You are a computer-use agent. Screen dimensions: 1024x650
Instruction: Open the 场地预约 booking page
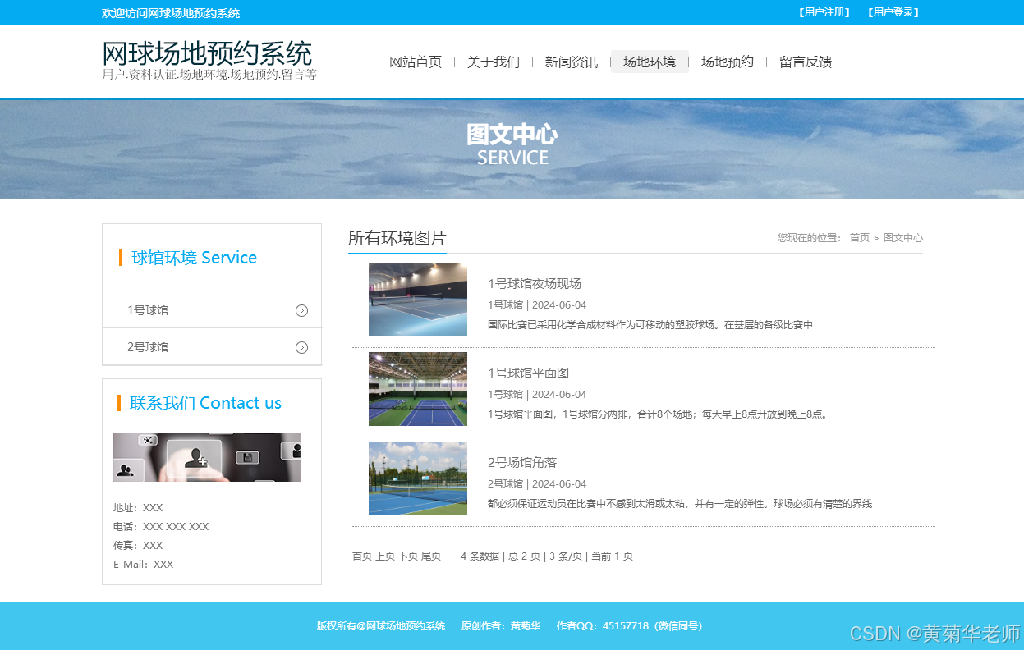pos(727,61)
